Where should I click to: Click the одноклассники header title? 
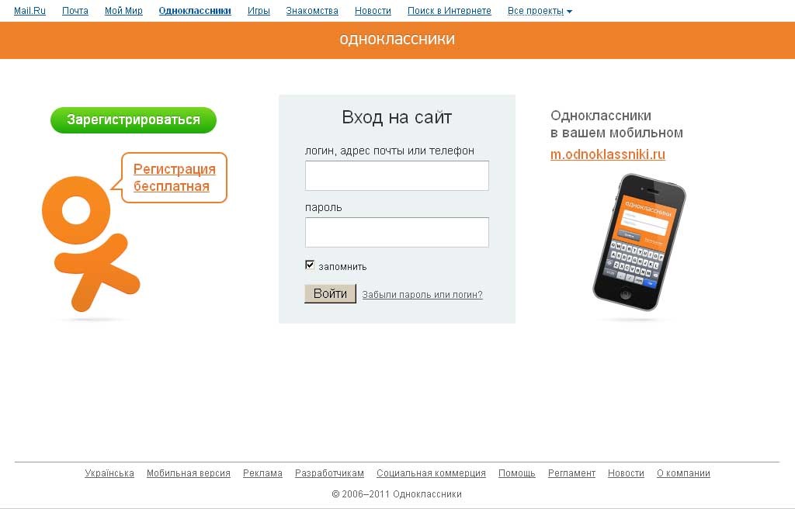click(397, 39)
